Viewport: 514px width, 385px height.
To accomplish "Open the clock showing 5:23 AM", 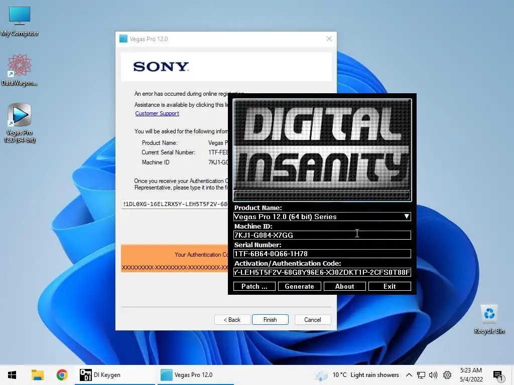I will click(x=471, y=375).
